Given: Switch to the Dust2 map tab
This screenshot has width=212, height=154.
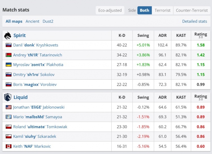Looking at the screenshot, I should tap(48, 21).
